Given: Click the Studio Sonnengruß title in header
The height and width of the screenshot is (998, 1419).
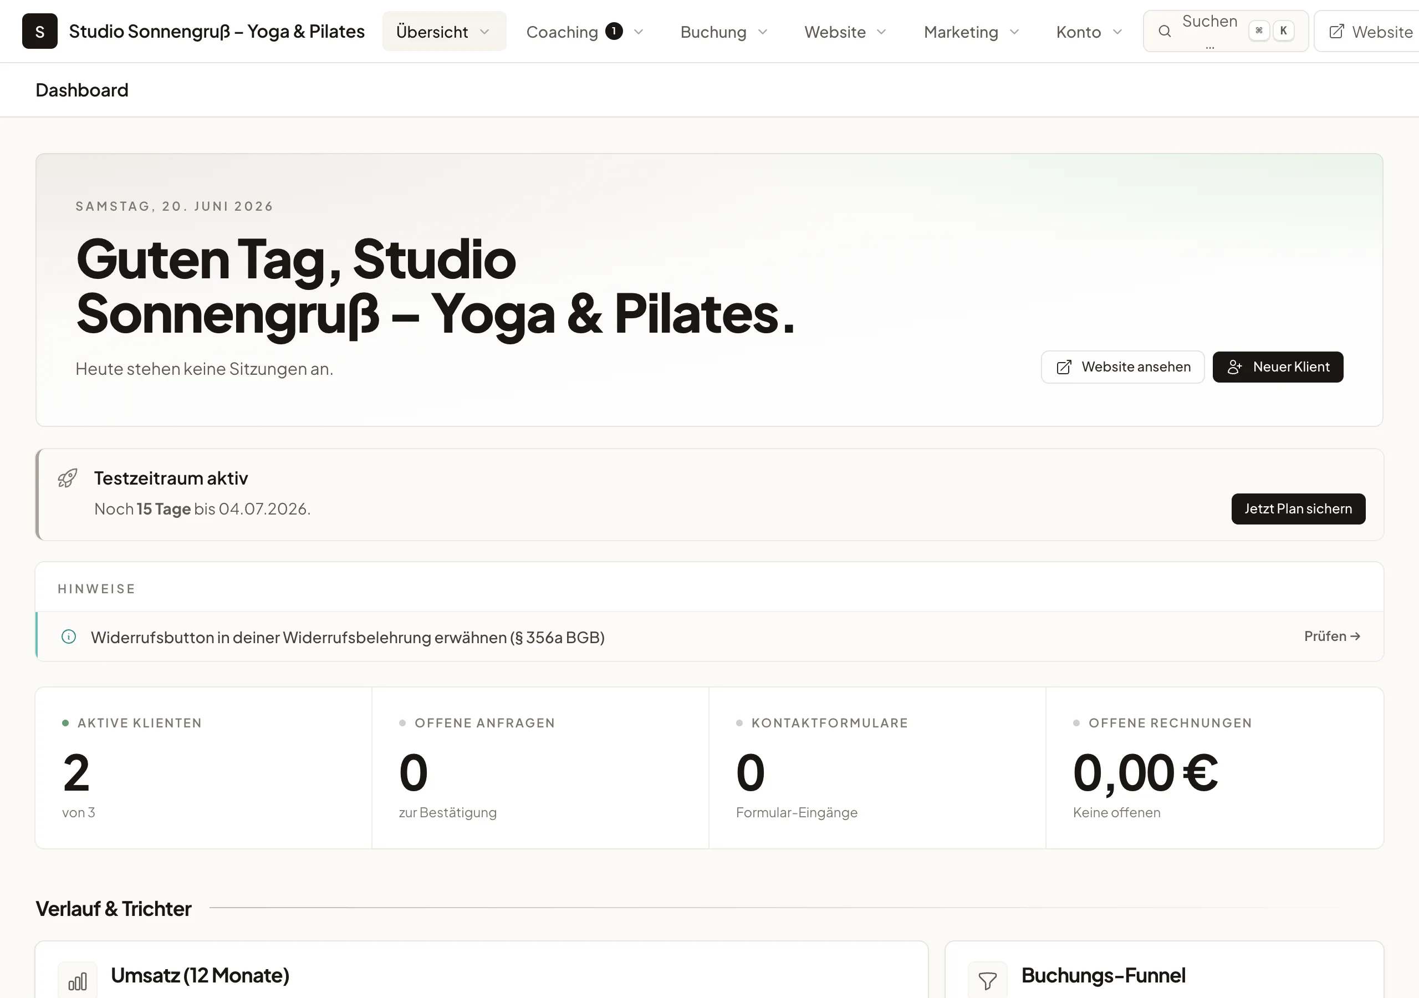Looking at the screenshot, I should 216,31.
